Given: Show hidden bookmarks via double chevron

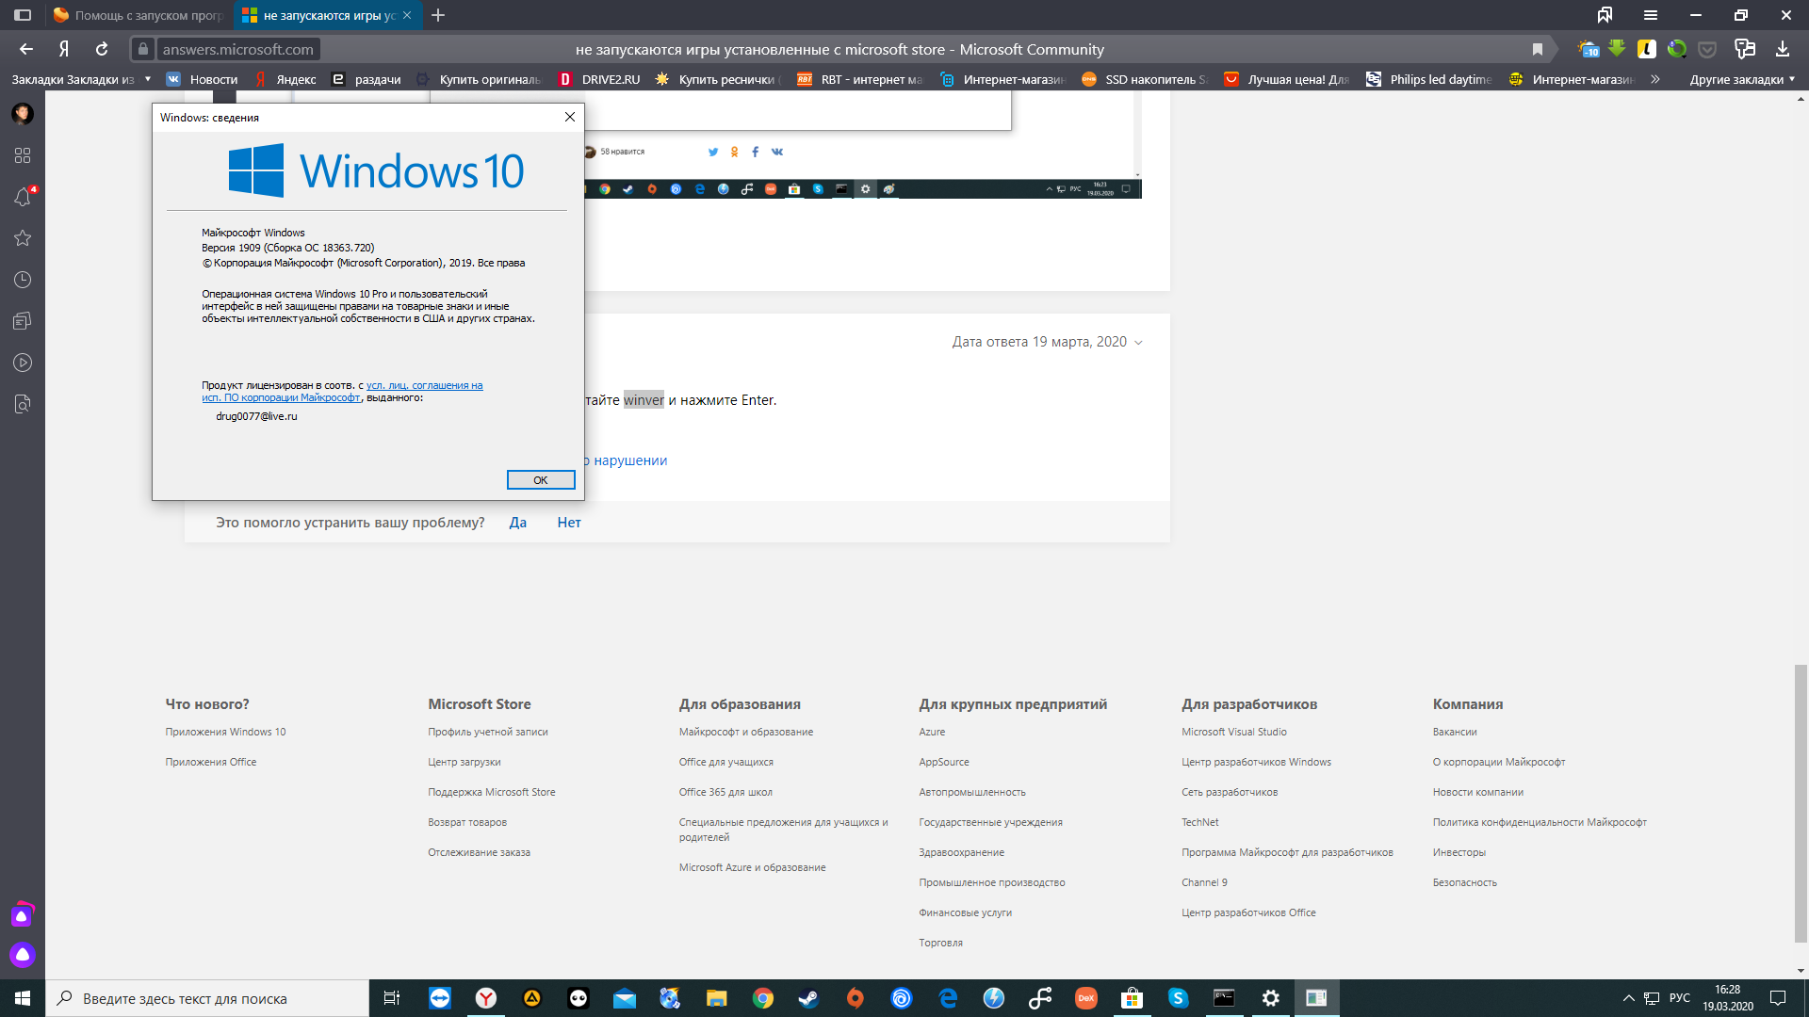Looking at the screenshot, I should pyautogui.click(x=1655, y=79).
